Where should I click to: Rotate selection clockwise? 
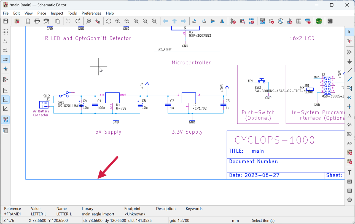coord(204,21)
